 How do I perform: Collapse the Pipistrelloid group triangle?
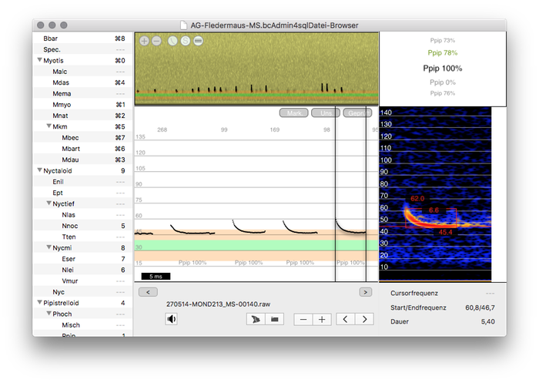(39, 303)
